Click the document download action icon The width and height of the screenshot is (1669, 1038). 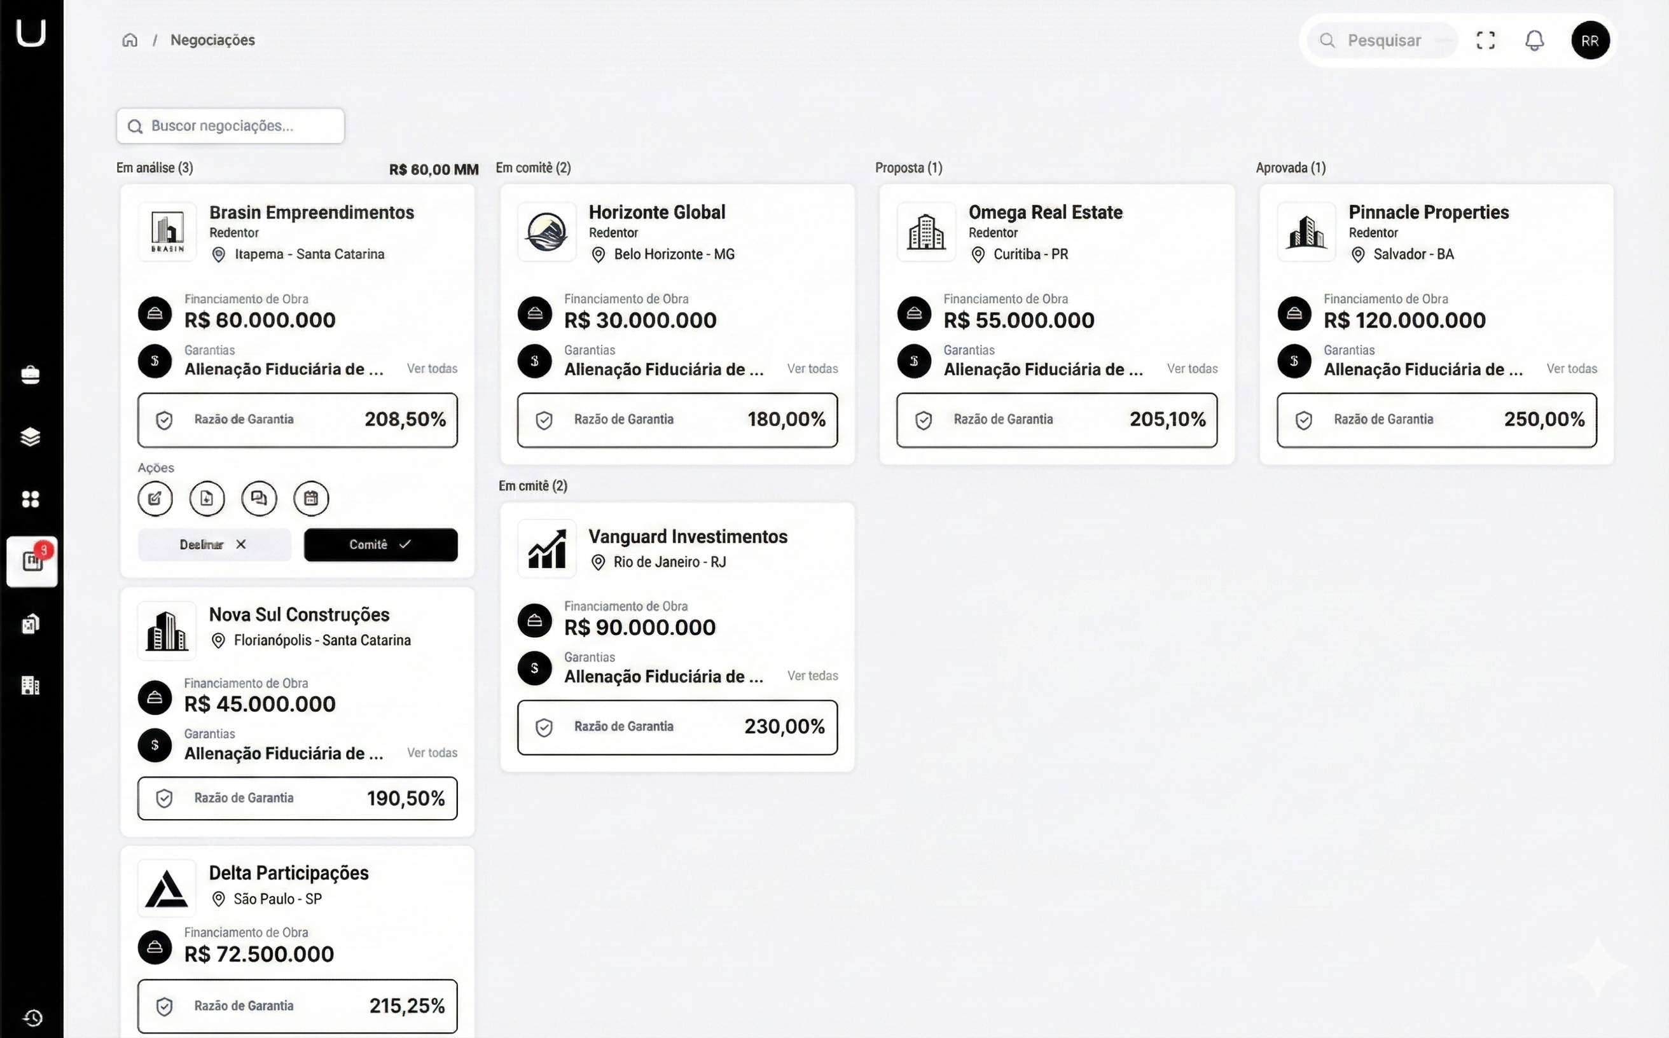click(207, 499)
